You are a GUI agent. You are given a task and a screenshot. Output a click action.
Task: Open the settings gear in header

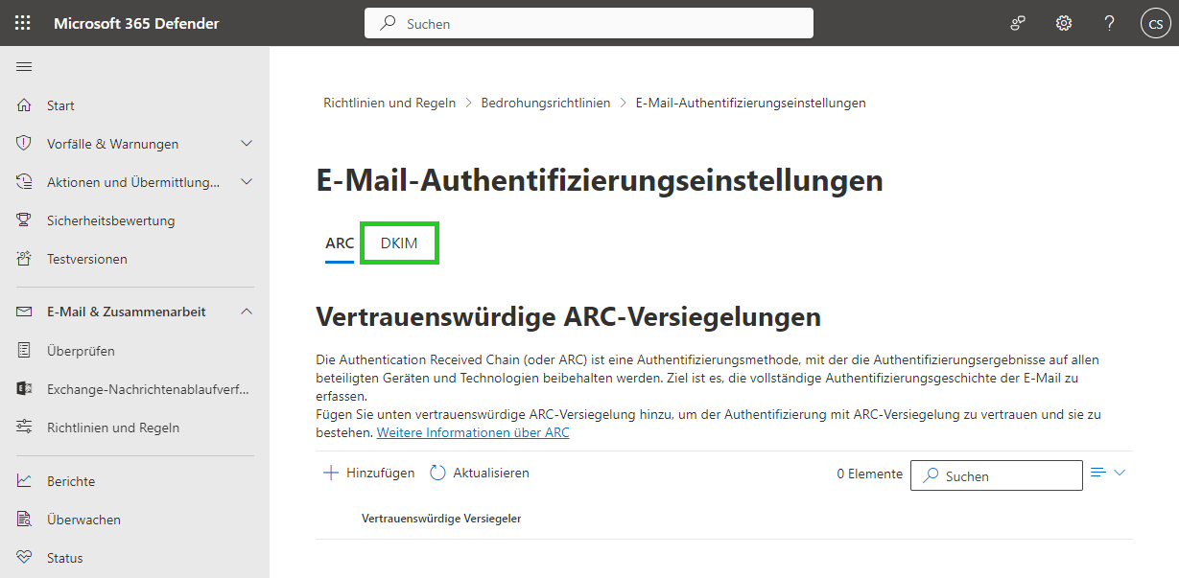[x=1064, y=23]
